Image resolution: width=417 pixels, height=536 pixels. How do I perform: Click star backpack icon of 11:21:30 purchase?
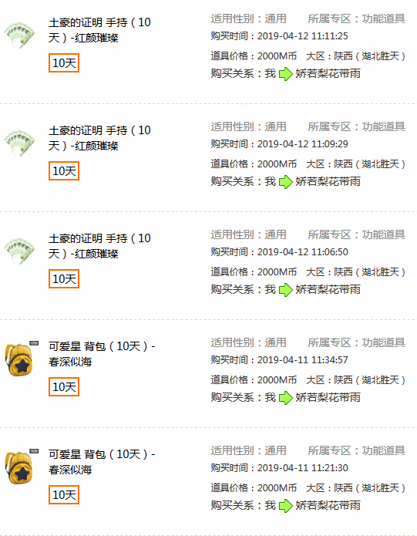21,467
